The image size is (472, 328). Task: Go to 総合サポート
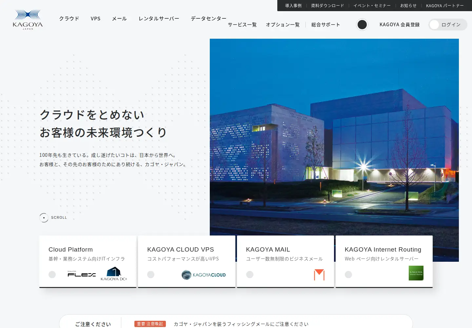pyautogui.click(x=326, y=25)
